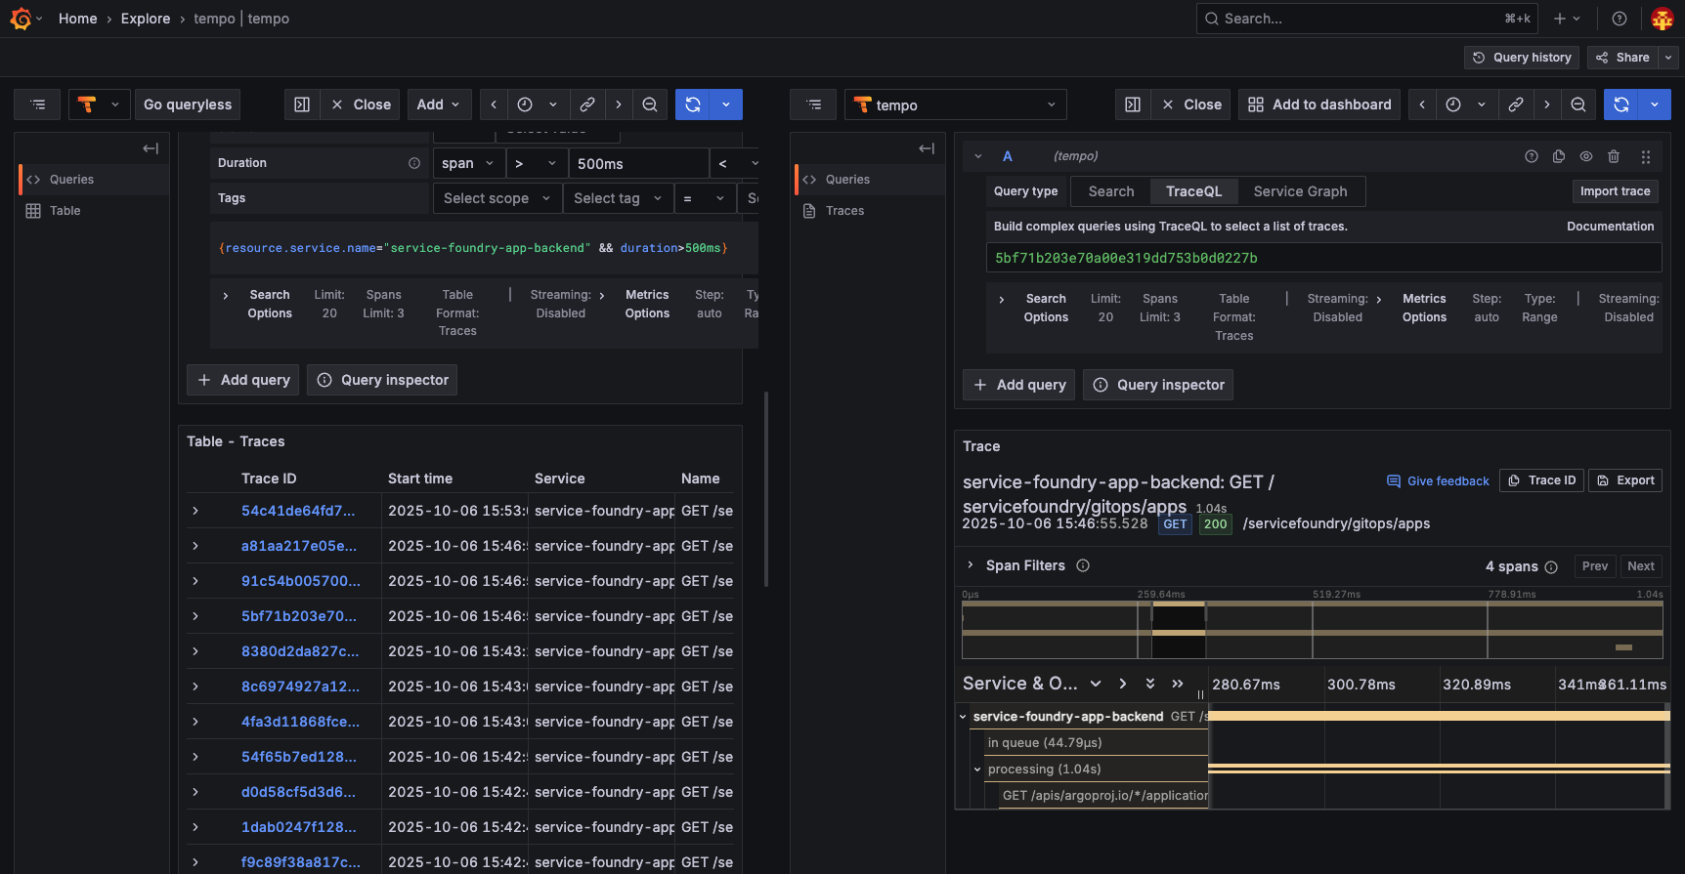Click right pane sync time link icon
Screen dimensions: 1685x874
1516,104
